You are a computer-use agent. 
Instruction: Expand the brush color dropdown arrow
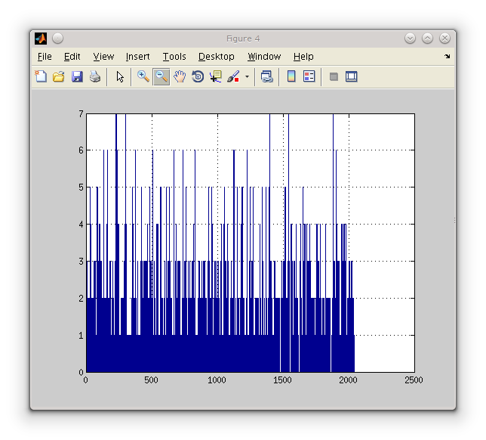pos(247,77)
